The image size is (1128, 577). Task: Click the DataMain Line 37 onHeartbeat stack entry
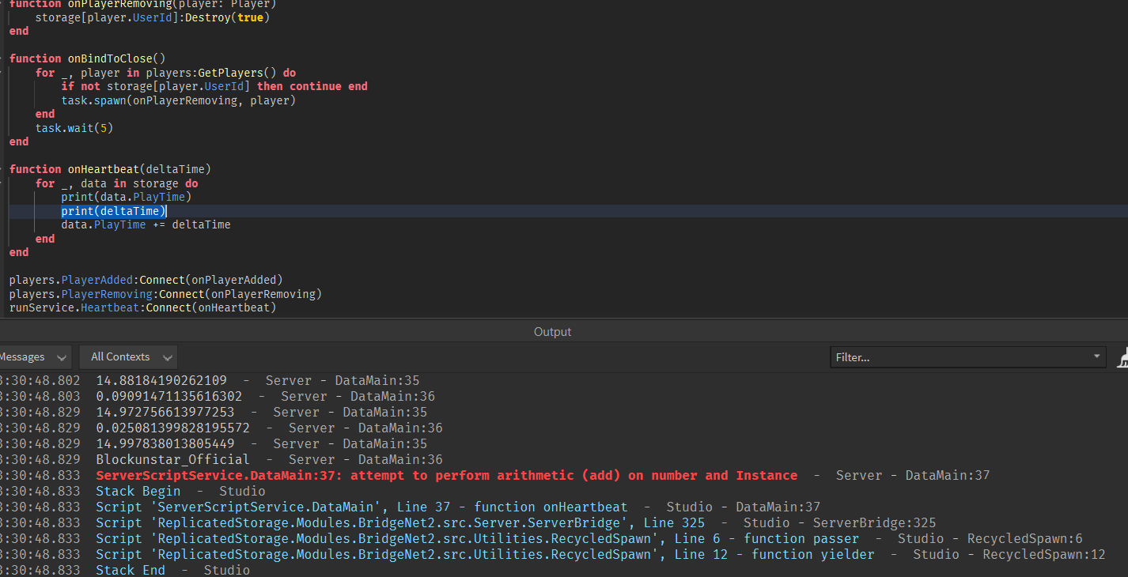[361, 507]
